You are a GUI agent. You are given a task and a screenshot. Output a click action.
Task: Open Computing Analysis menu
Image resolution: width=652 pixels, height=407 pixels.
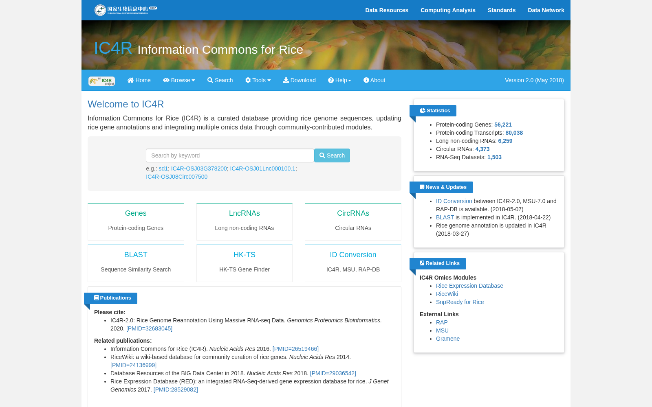pyautogui.click(x=448, y=10)
